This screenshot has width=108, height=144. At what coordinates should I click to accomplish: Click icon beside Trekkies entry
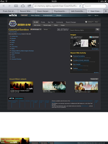(x=71, y=68)
